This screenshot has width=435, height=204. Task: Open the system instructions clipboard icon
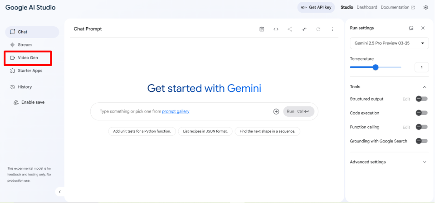click(262, 29)
